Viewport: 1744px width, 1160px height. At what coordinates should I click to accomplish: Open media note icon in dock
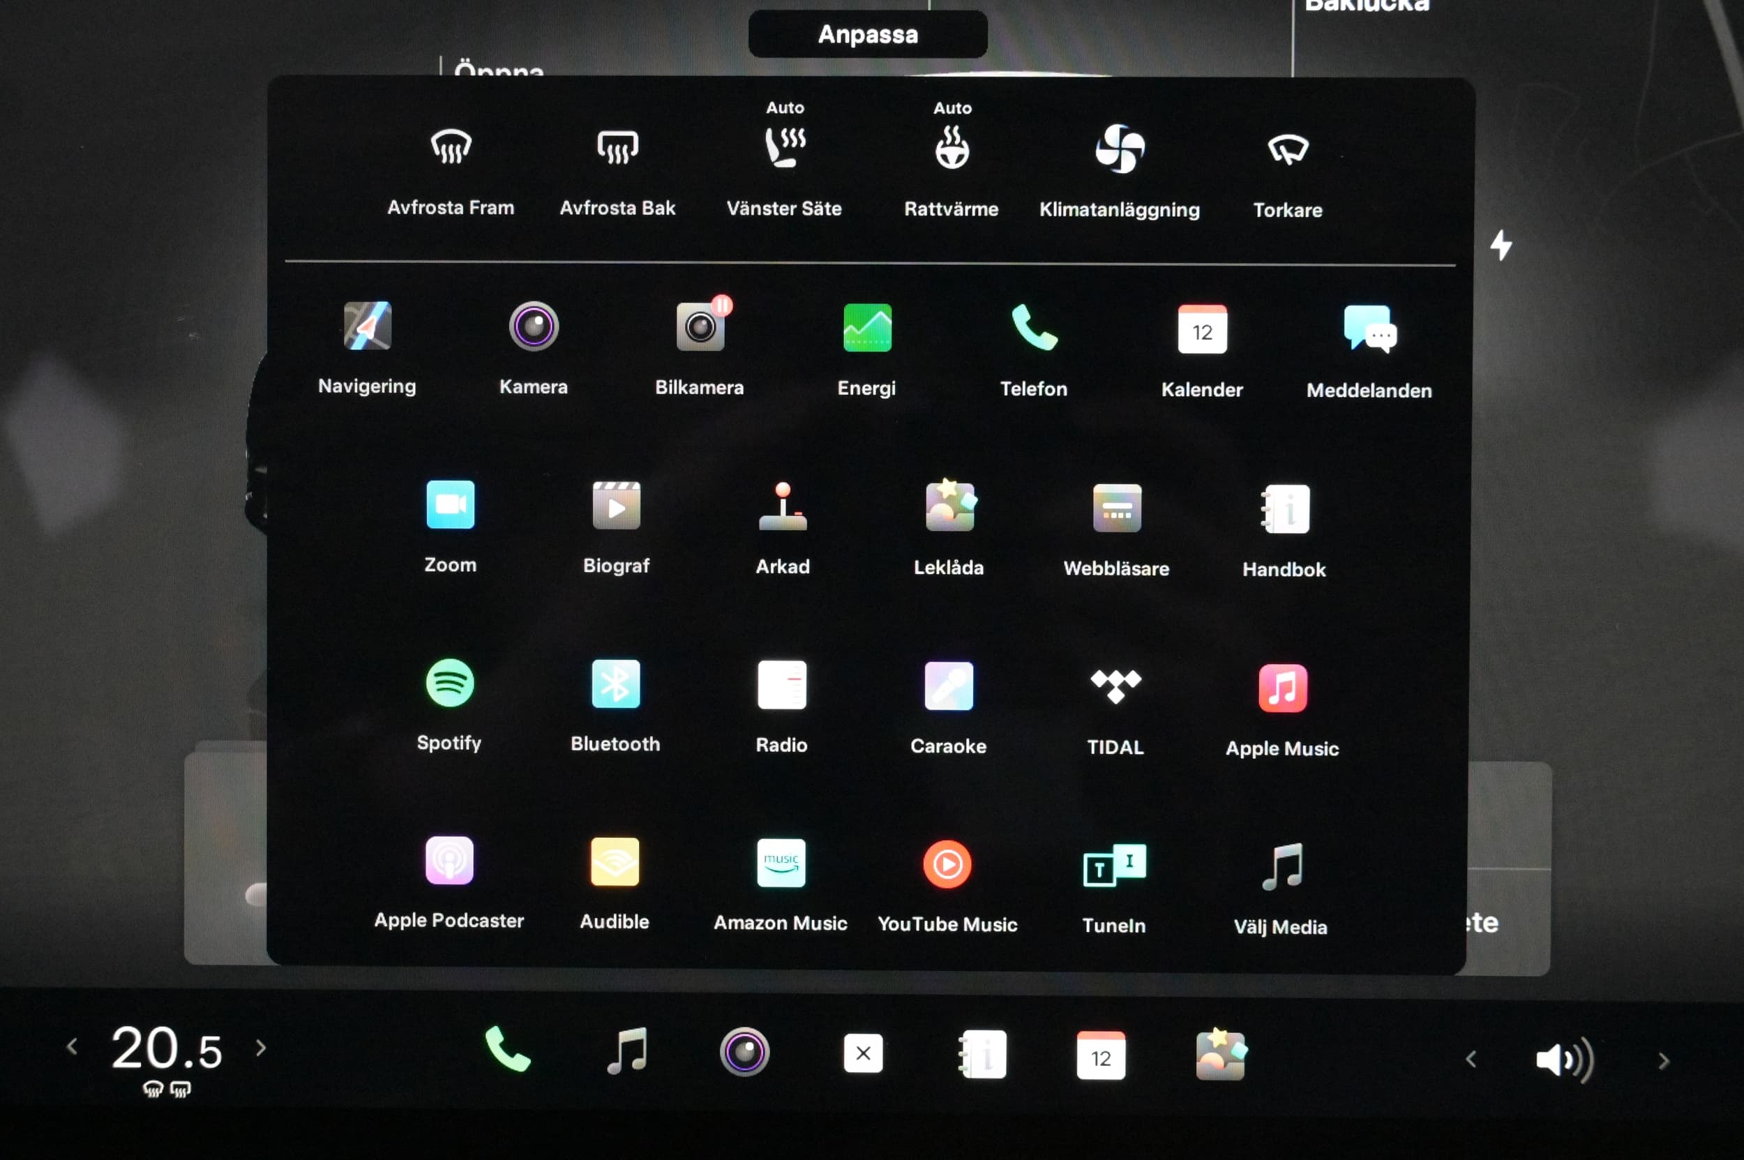[627, 1050]
